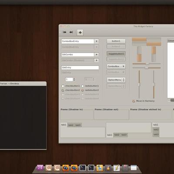Screen dimensions: 174x174
Task: Switch to tab3 in the top-tabbed notebook
Action: tap(78, 125)
